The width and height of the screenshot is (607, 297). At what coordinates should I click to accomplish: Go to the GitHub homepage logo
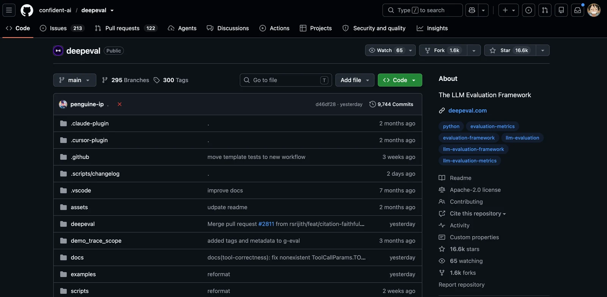pyautogui.click(x=27, y=10)
